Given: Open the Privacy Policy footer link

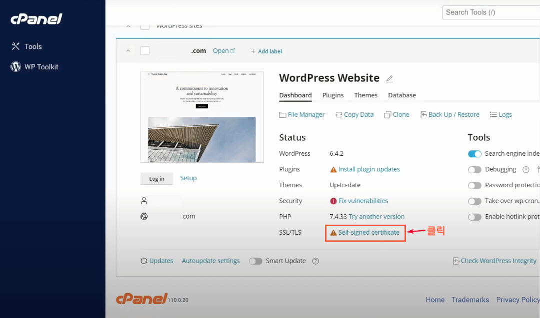Looking at the screenshot, I should click(x=518, y=300).
